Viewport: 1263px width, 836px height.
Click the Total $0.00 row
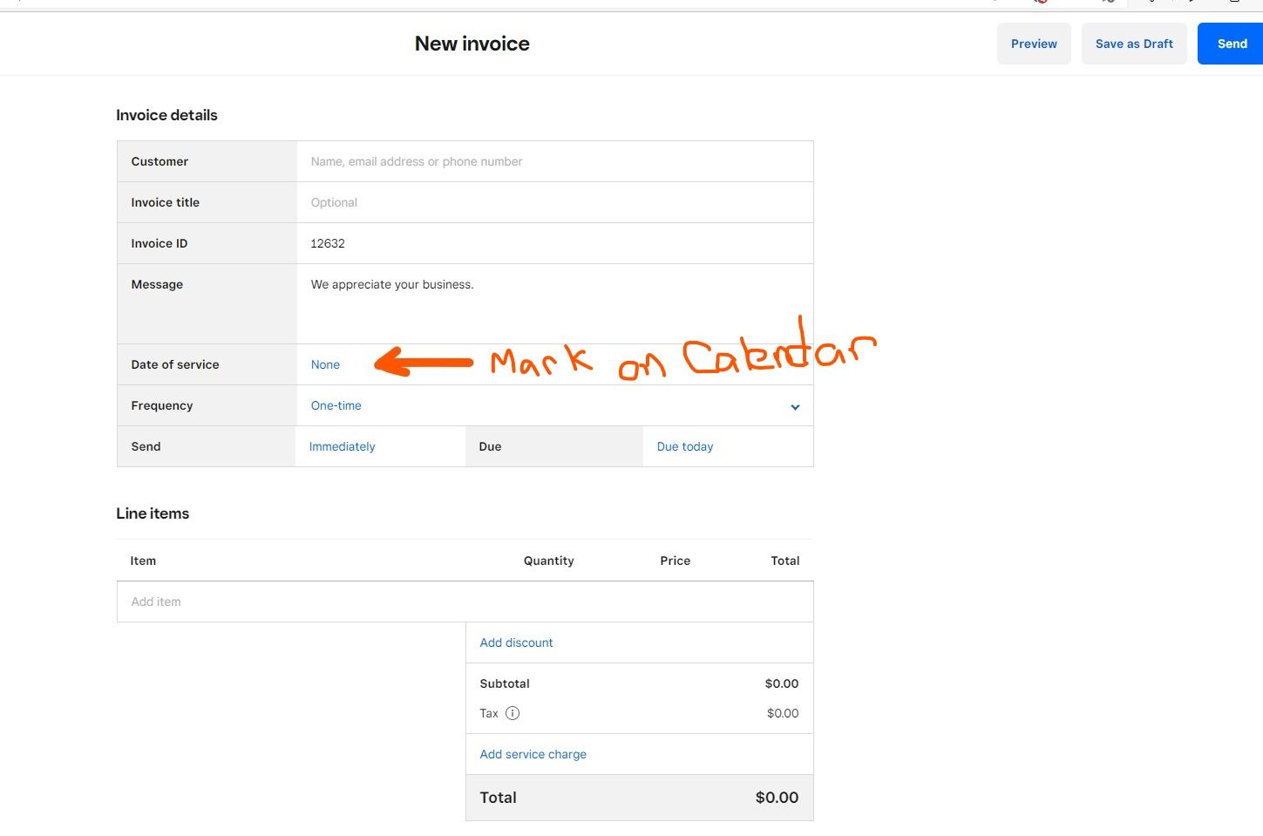639,797
